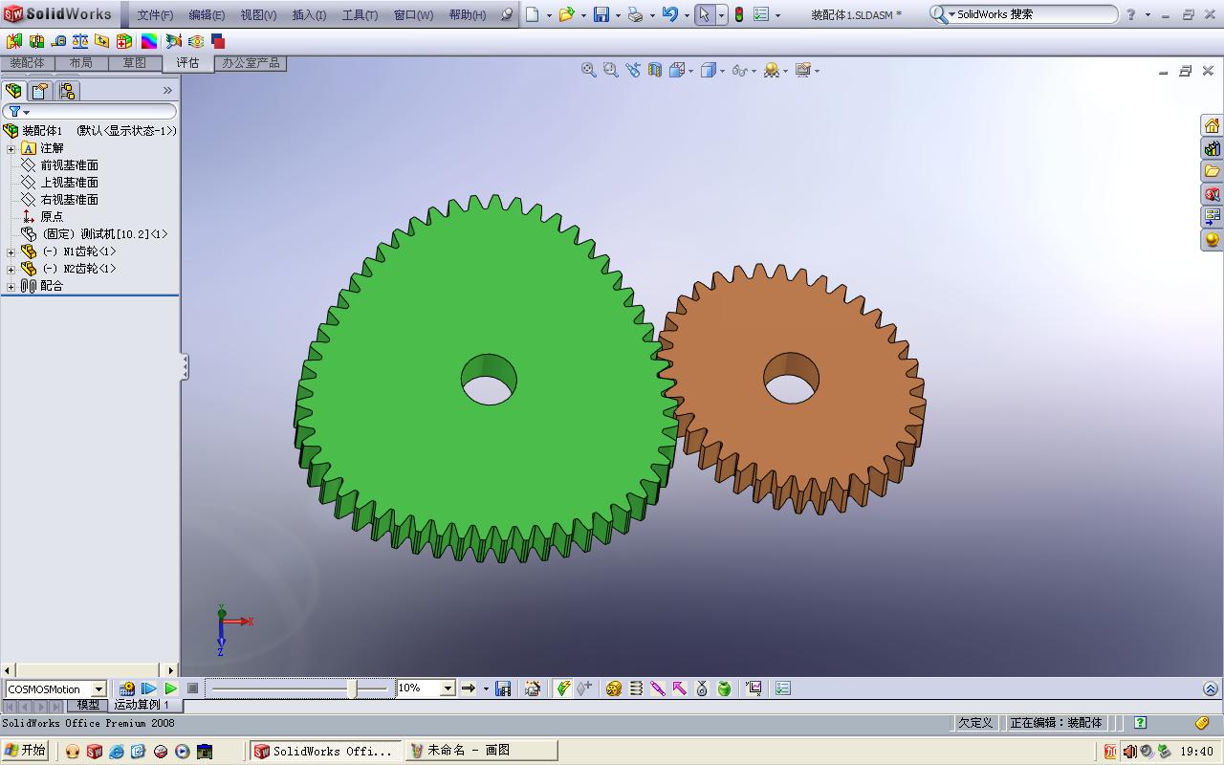Open the FeatureManager design tree tab
The image size is (1224, 765).
point(14,91)
